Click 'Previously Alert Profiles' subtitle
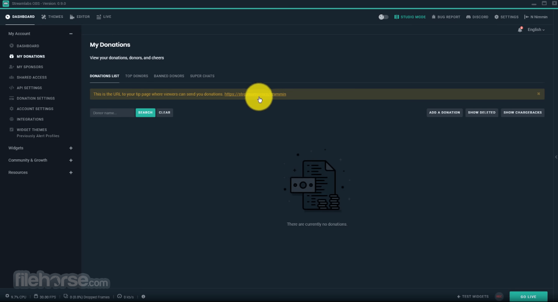 coord(38,136)
